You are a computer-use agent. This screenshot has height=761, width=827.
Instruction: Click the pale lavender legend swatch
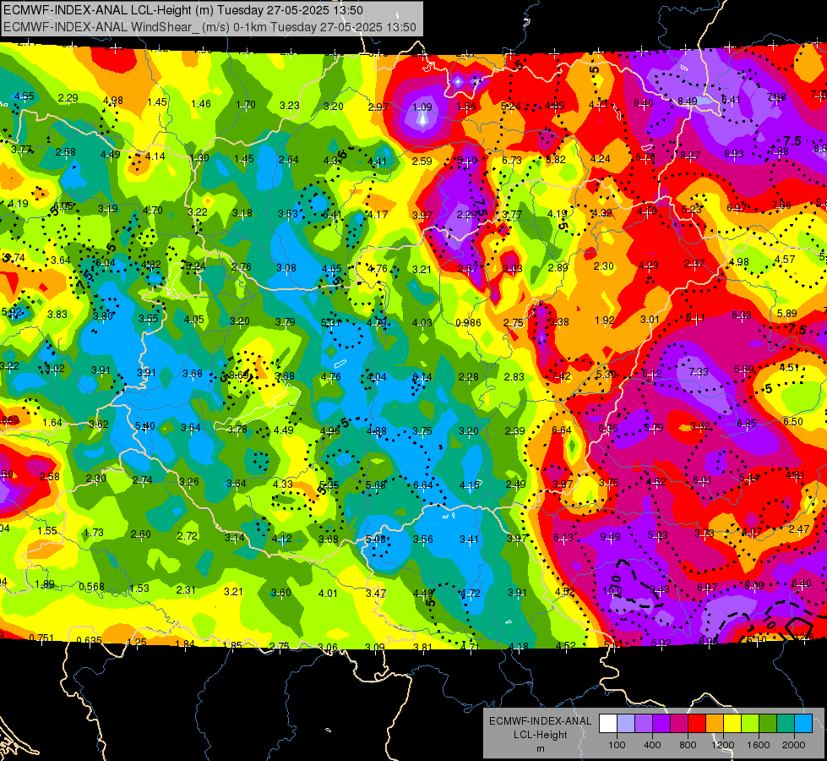625,724
